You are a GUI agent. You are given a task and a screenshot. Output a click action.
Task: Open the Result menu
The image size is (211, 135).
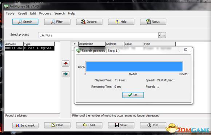point(22,13)
